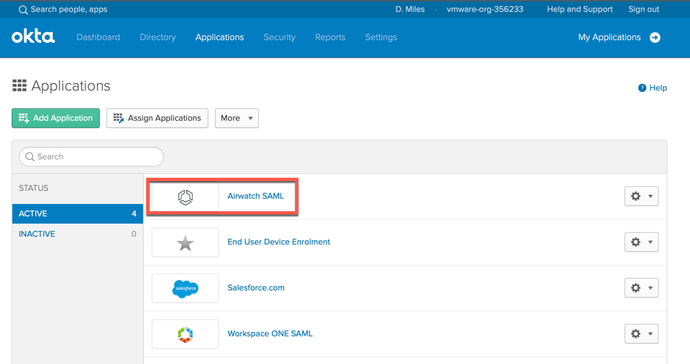Open the Workspace ONE SAML link

(x=270, y=333)
